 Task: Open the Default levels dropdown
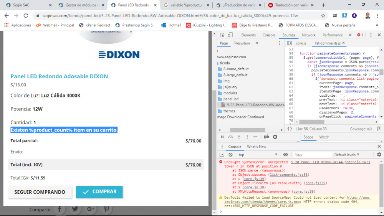pos(347,155)
